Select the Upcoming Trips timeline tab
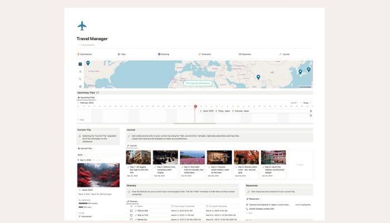The height and width of the screenshot is (223, 390). pos(86,98)
